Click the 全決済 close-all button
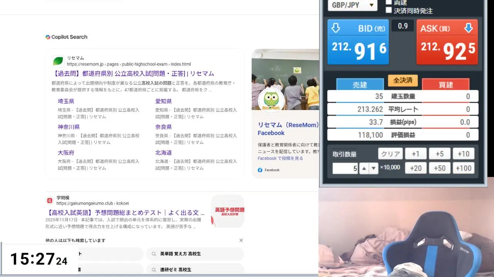 pyautogui.click(x=403, y=80)
